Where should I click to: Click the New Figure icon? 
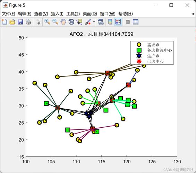click(5, 22)
